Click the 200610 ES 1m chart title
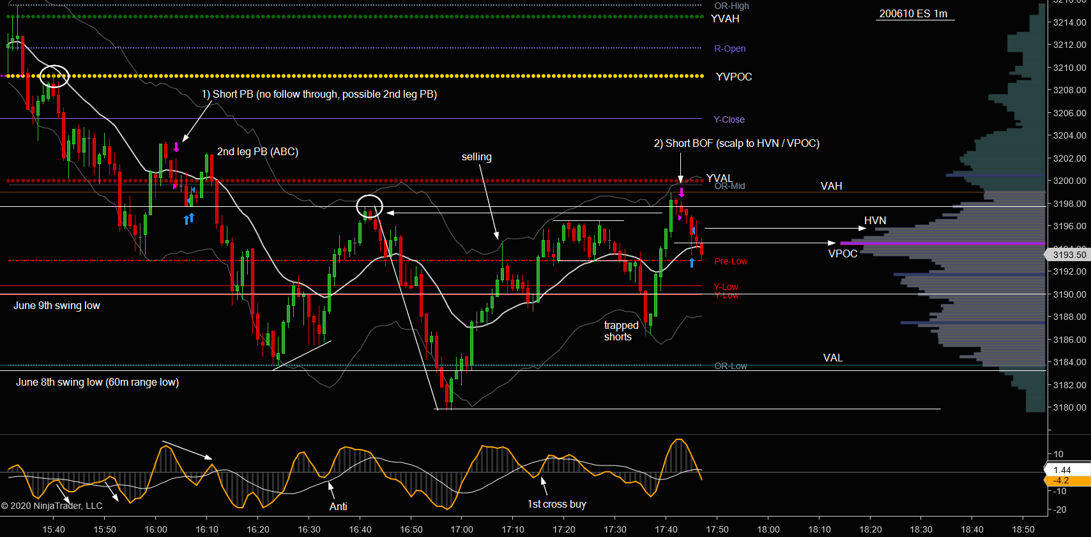Screen dimensions: 1091x537 coord(913,13)
